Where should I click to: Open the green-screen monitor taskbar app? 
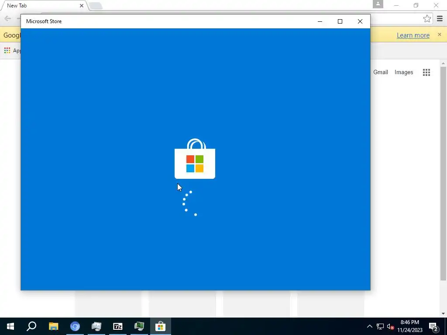pos(139,326)
